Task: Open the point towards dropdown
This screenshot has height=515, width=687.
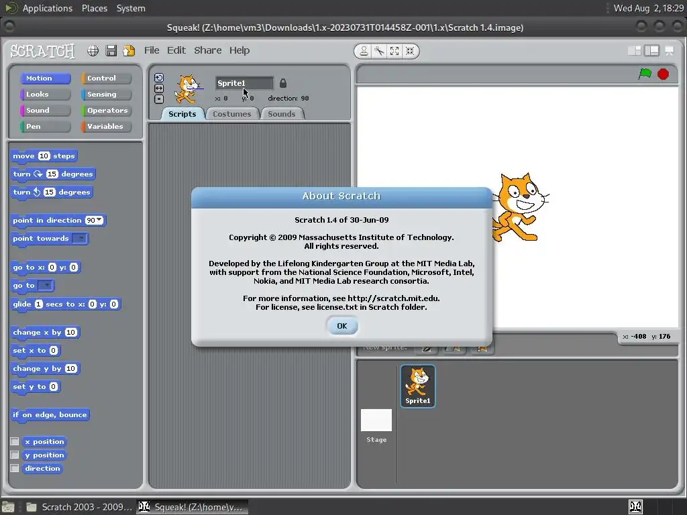Action: pyautogui.click(x=79, y=238)
